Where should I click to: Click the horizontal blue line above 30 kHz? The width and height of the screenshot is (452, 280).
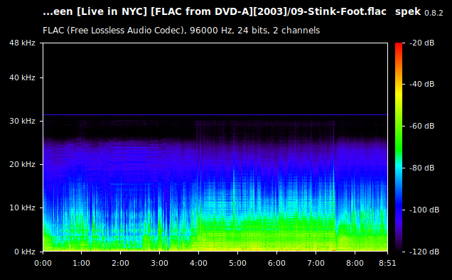(215, 114)
